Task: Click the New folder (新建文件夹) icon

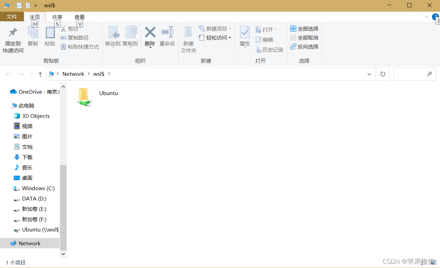Action: tap(188, 32)
